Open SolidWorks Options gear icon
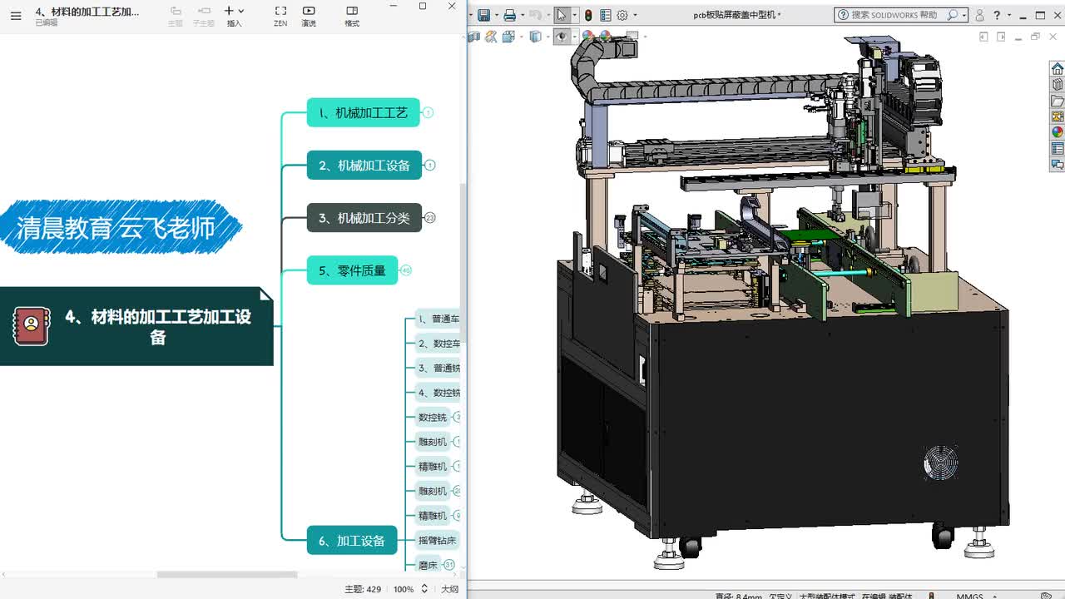Image resolution: width=1065 pixels, height=599 pixels. 622,15
